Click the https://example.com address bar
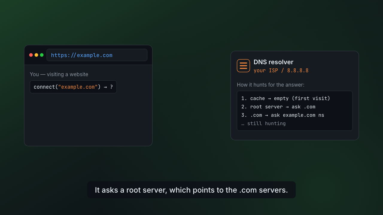This screenshot has height=215, width=383. tap(97, 55)
